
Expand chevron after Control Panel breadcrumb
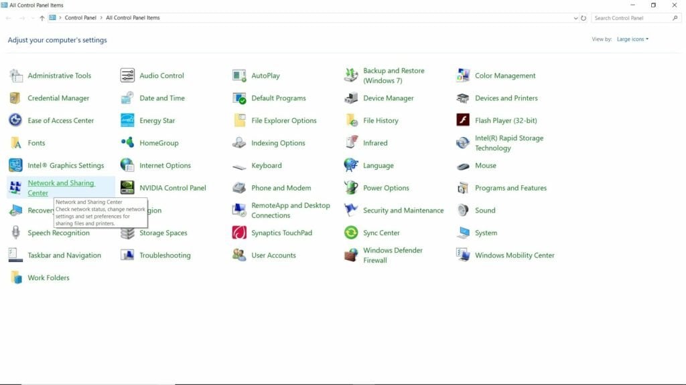(101, 18)
